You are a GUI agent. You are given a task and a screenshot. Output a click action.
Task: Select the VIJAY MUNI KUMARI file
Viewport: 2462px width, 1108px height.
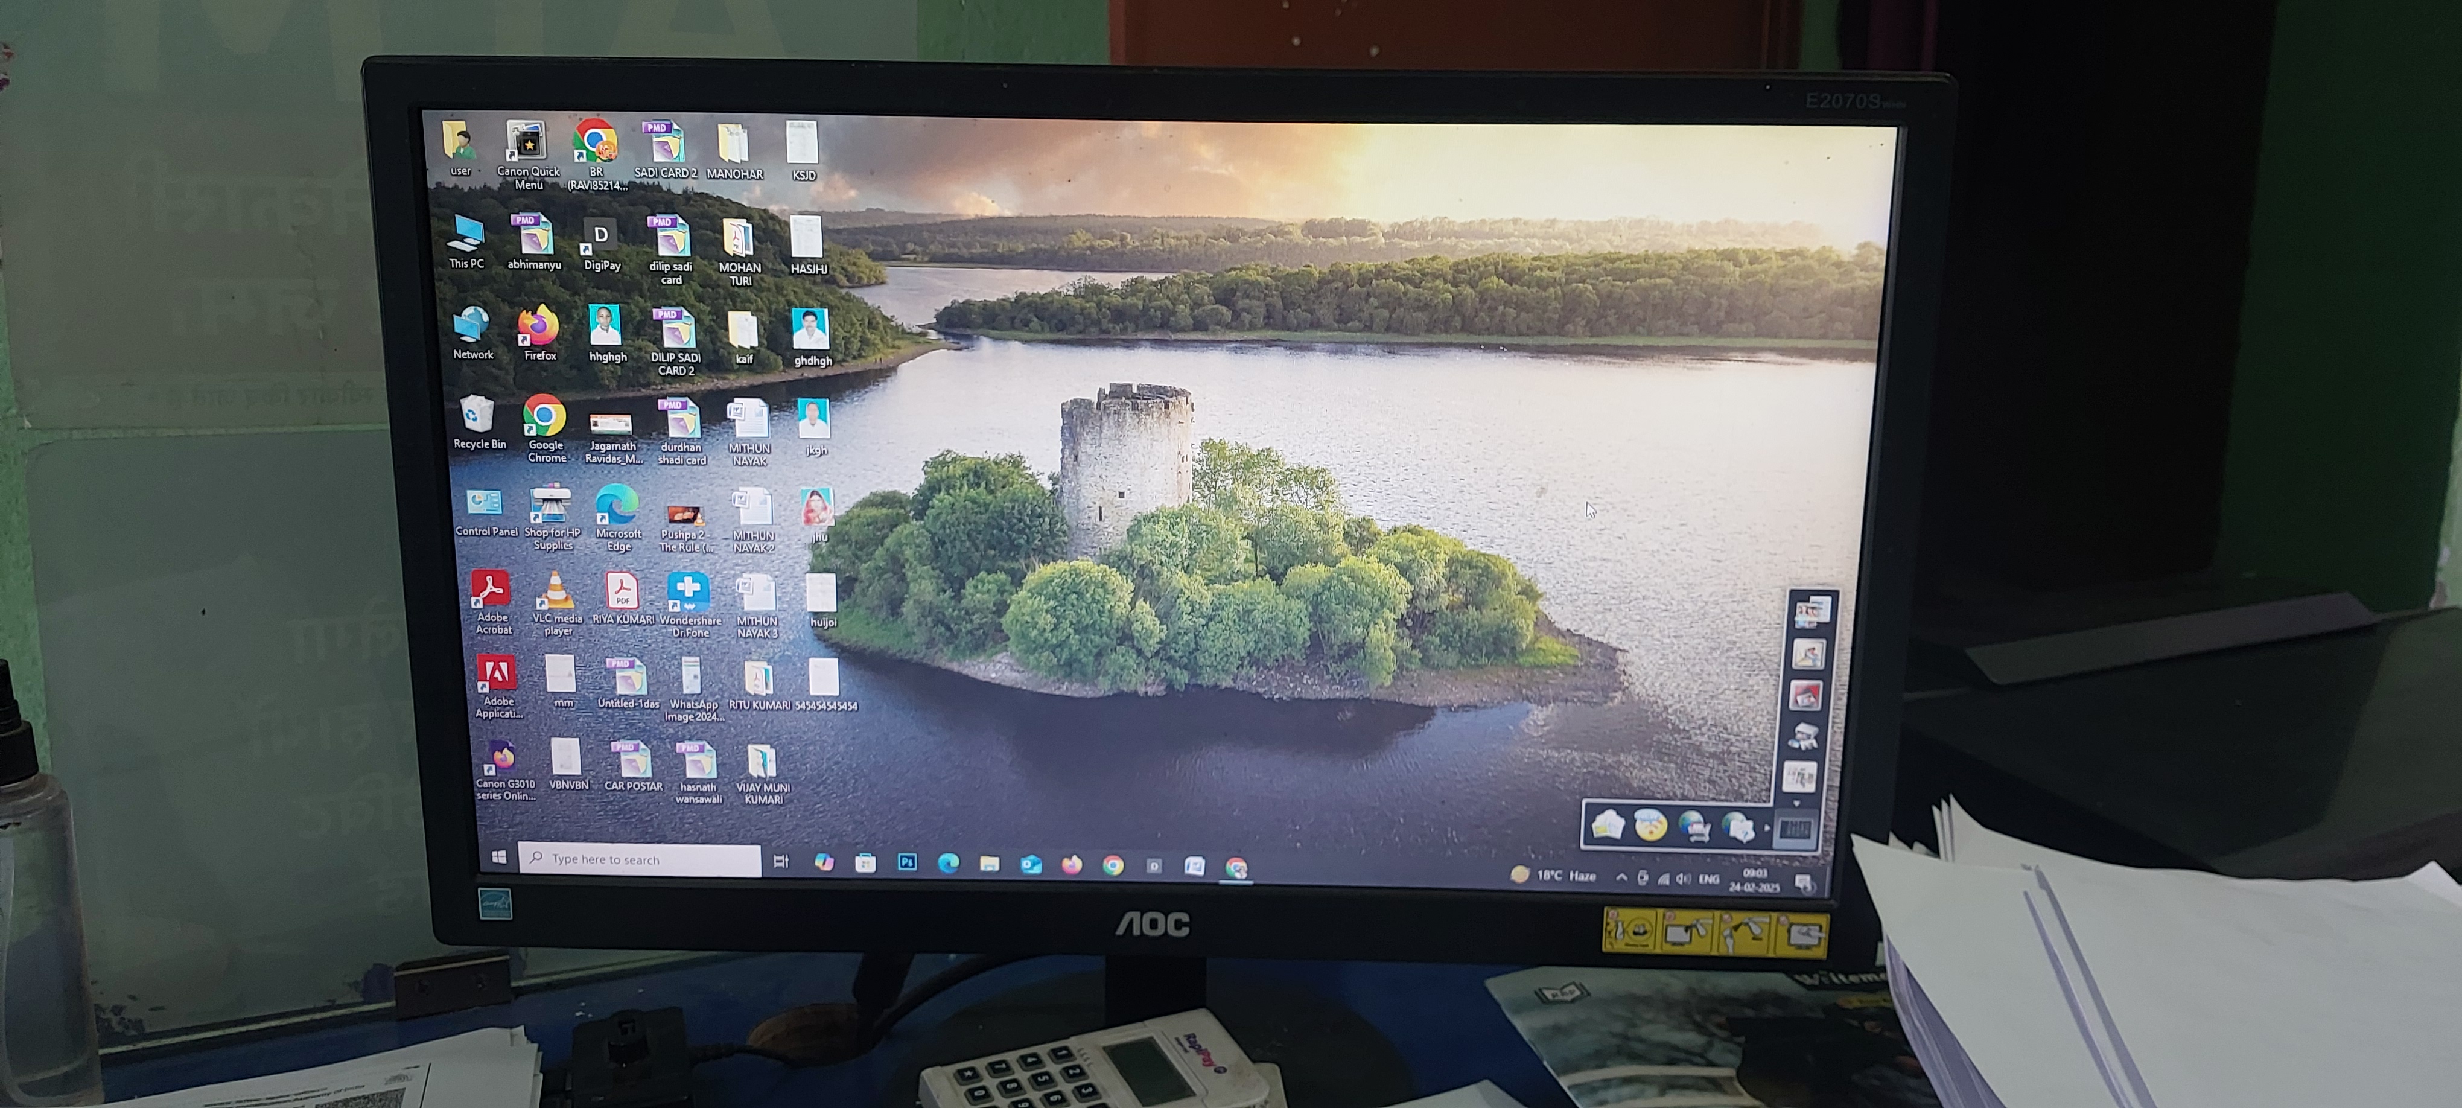coord(763,774)
